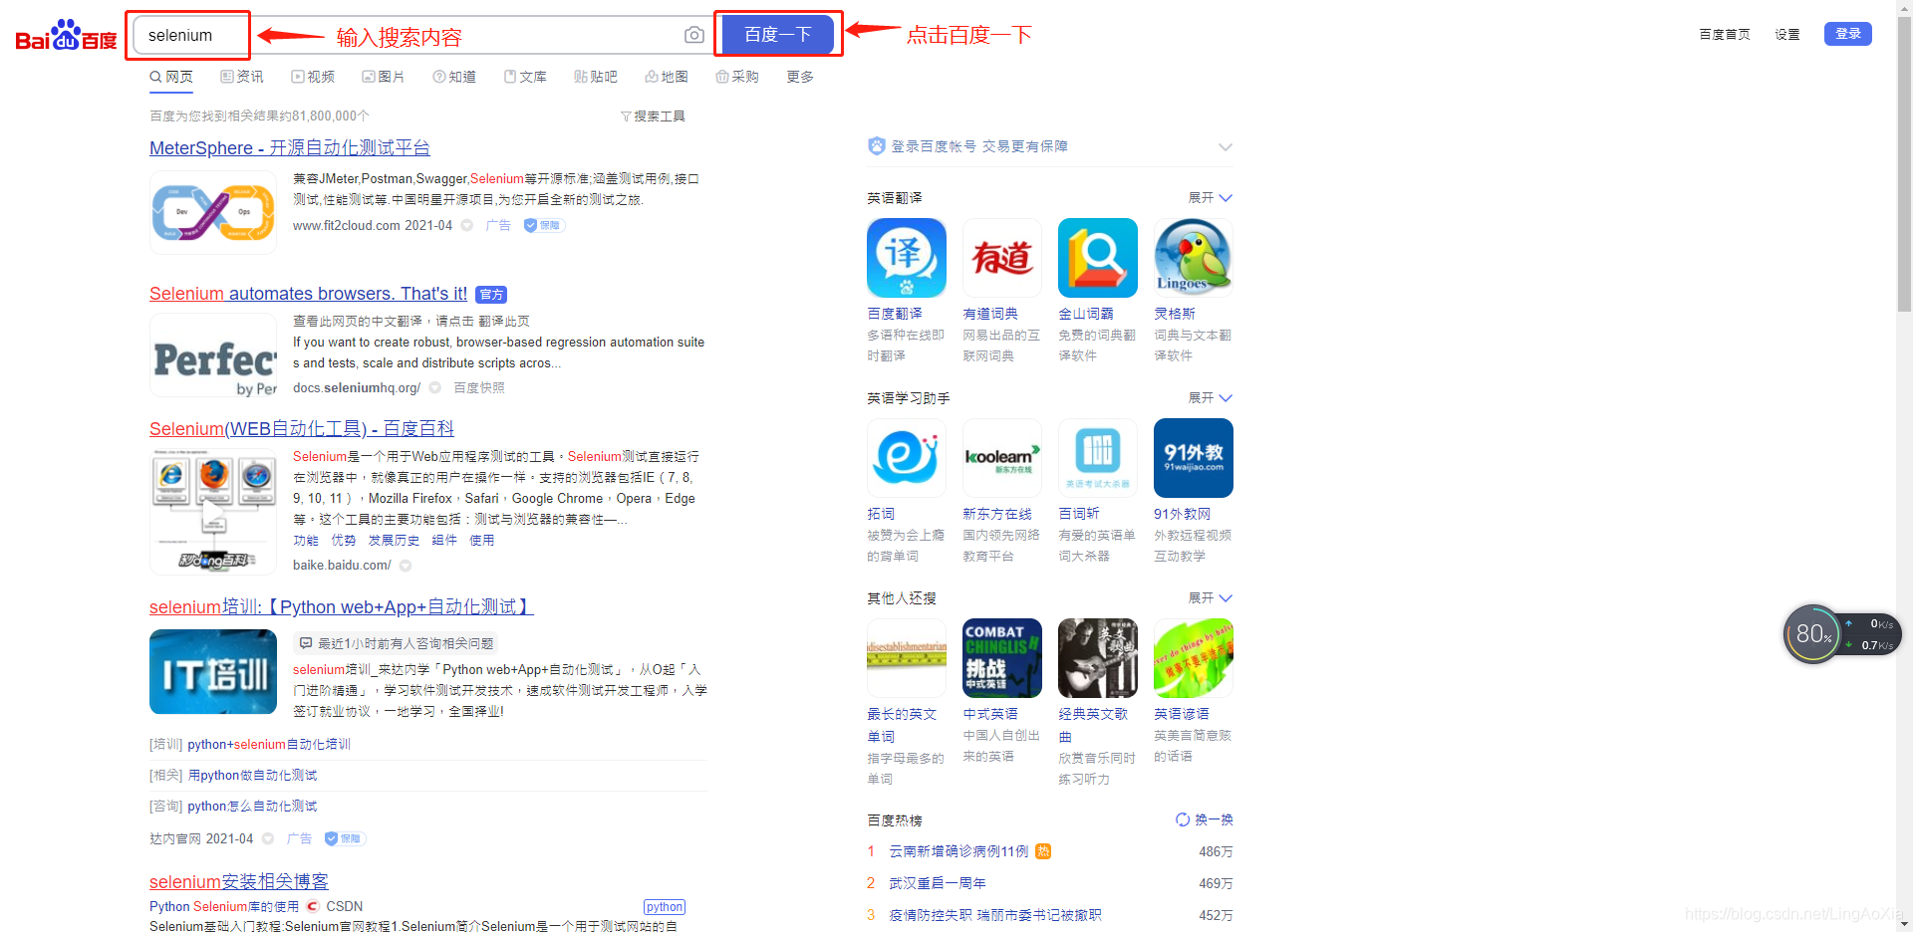Click the 中式英语 COMBAT CHINGLISH thumbnail

1002,658
